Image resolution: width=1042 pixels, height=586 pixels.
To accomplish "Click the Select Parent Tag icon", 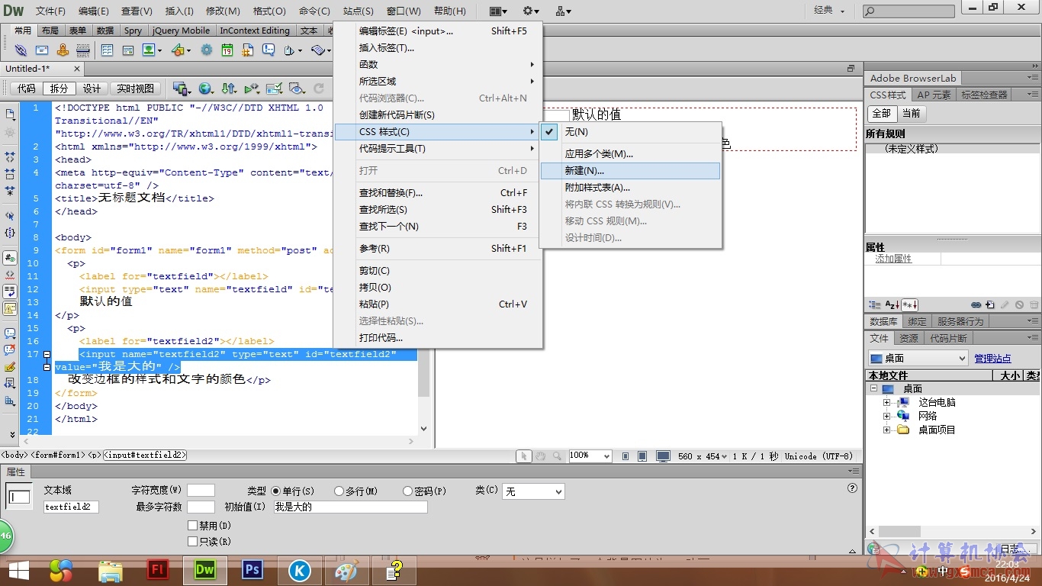I will click(10, 216).
